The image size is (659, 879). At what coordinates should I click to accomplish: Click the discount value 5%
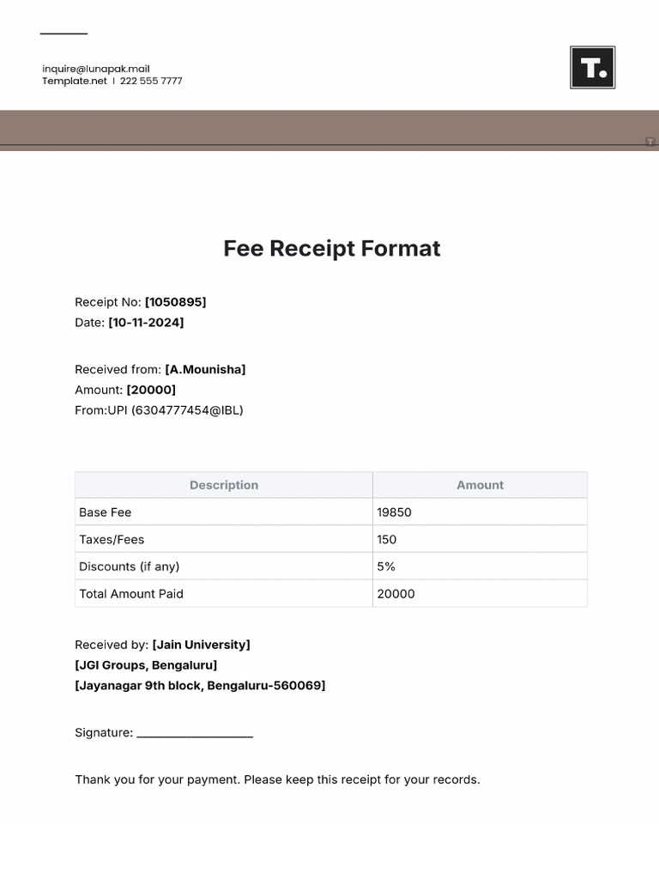386,567
